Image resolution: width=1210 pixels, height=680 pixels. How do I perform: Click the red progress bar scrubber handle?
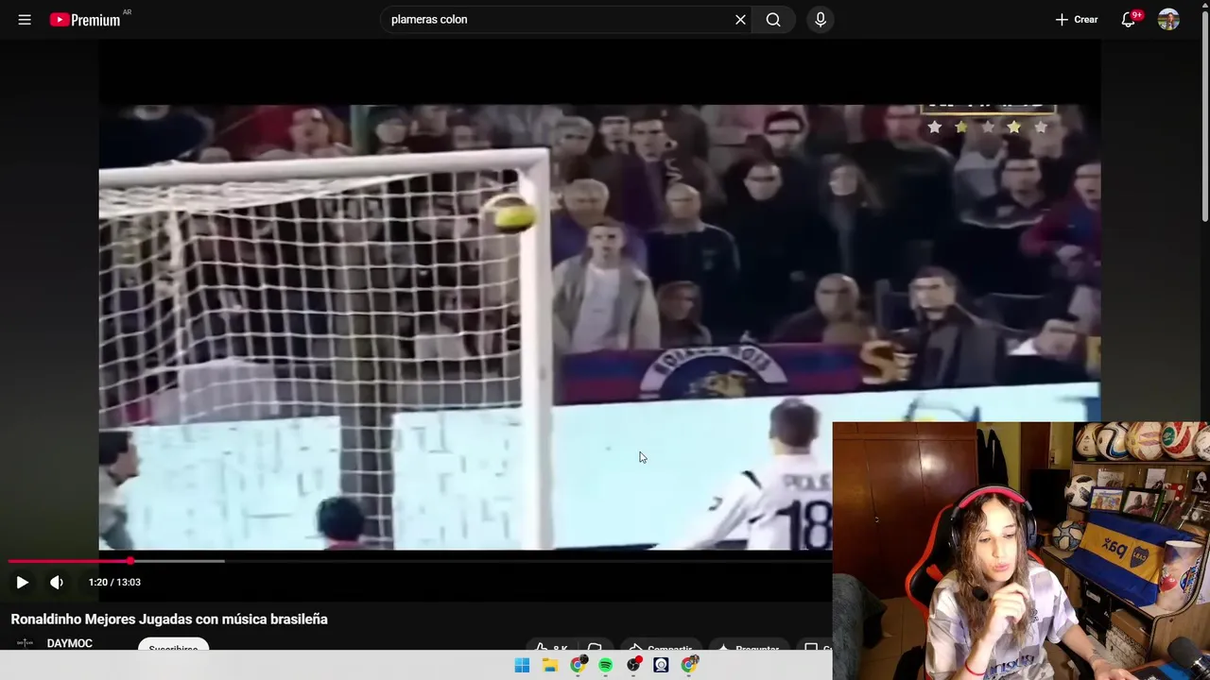tap(130, 561)
